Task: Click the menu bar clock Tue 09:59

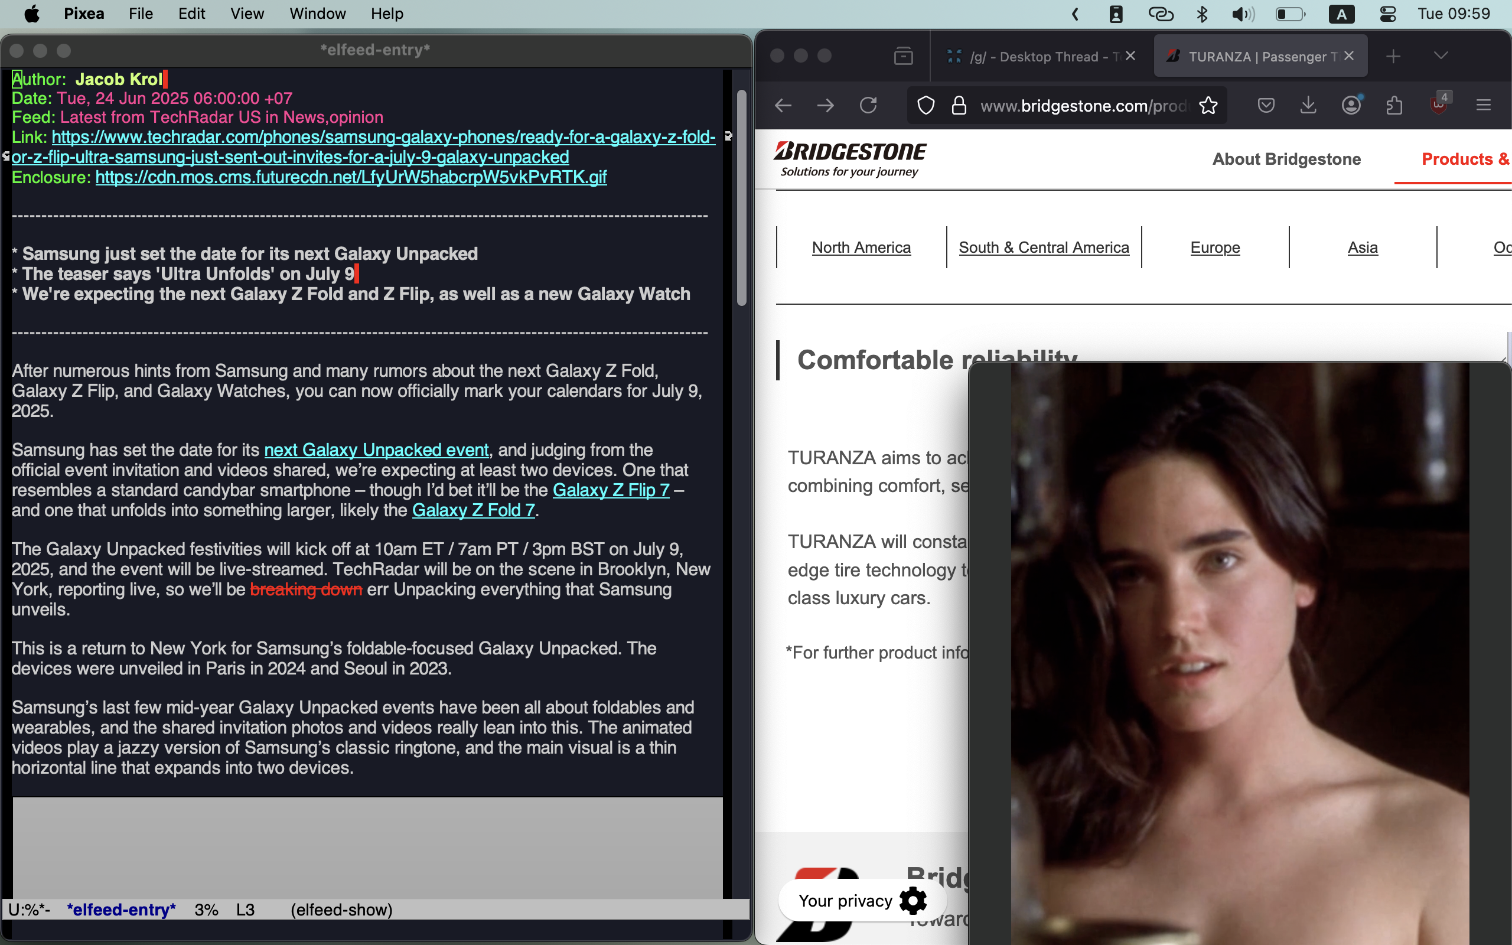Action: (x=1454, y=14)
